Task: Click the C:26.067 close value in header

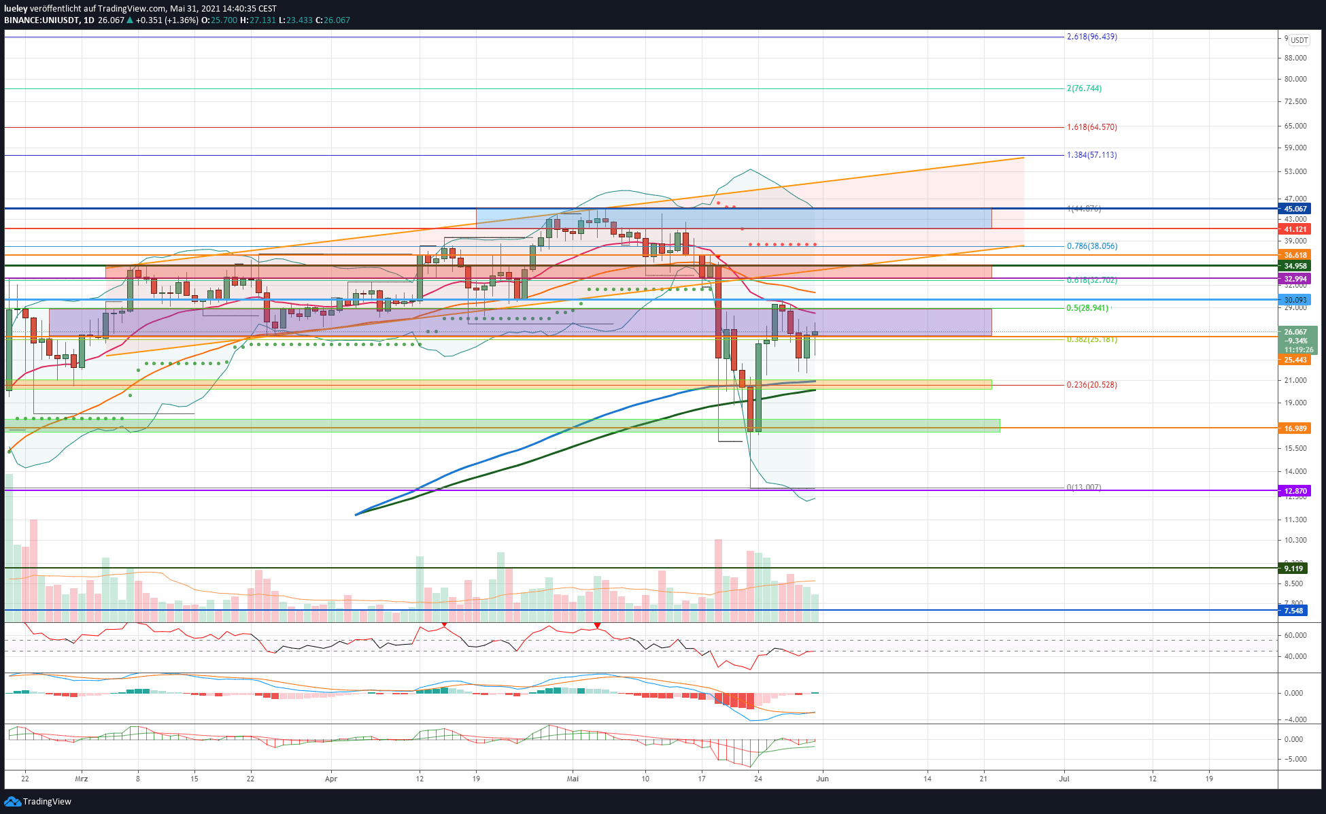Action: pyautogui.click(x=333, y=20)
